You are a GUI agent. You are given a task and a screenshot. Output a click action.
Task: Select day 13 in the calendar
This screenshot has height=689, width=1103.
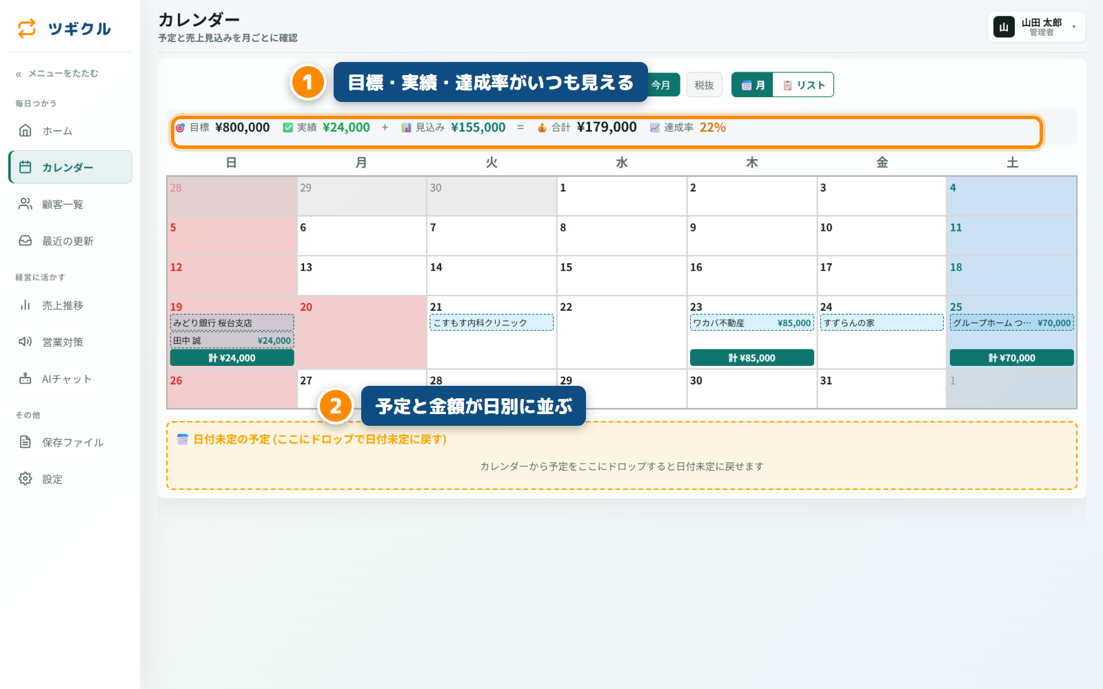coord(362,276)
